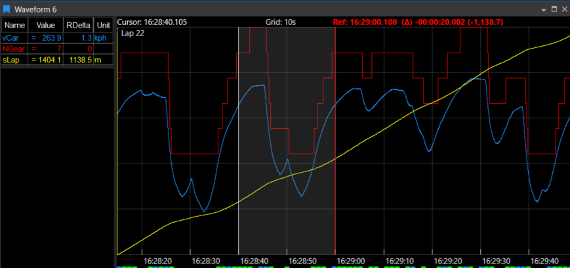
Task: Click the sLap RDelta 1138.5 cell
Action: click(x=80, y=60)
